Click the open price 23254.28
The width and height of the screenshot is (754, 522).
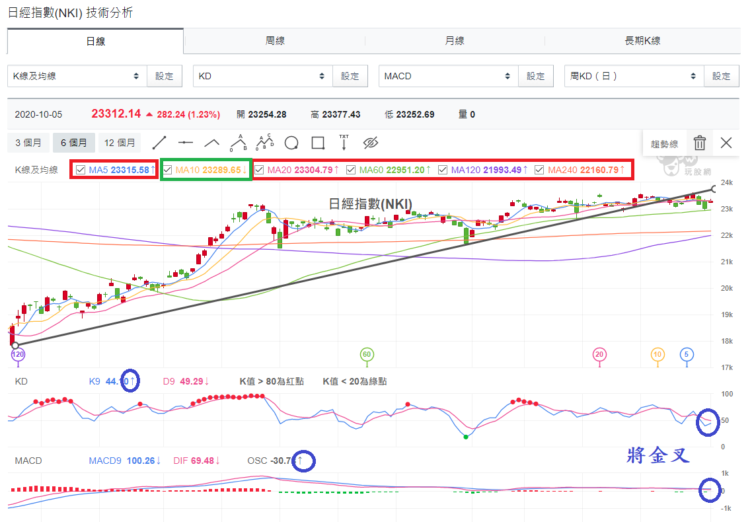[267, 114]
